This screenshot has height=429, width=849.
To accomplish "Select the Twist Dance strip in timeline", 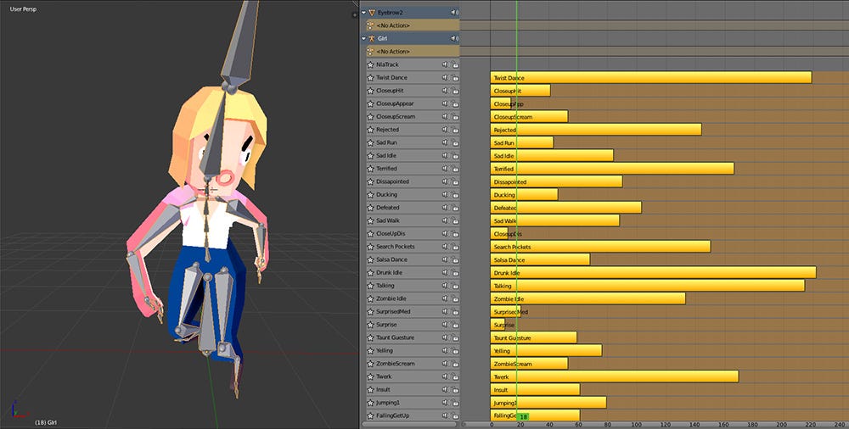I will (651, 77).
